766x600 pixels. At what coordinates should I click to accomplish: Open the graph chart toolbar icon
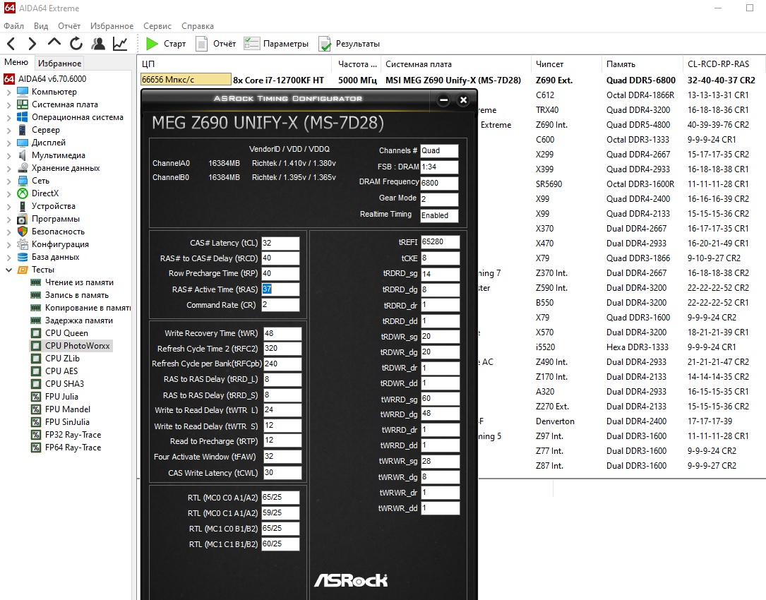(120, 44)
